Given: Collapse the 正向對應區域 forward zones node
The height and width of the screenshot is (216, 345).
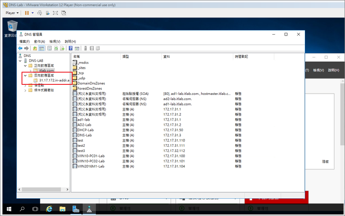Looking at the screenshot, I should point(25,66).
